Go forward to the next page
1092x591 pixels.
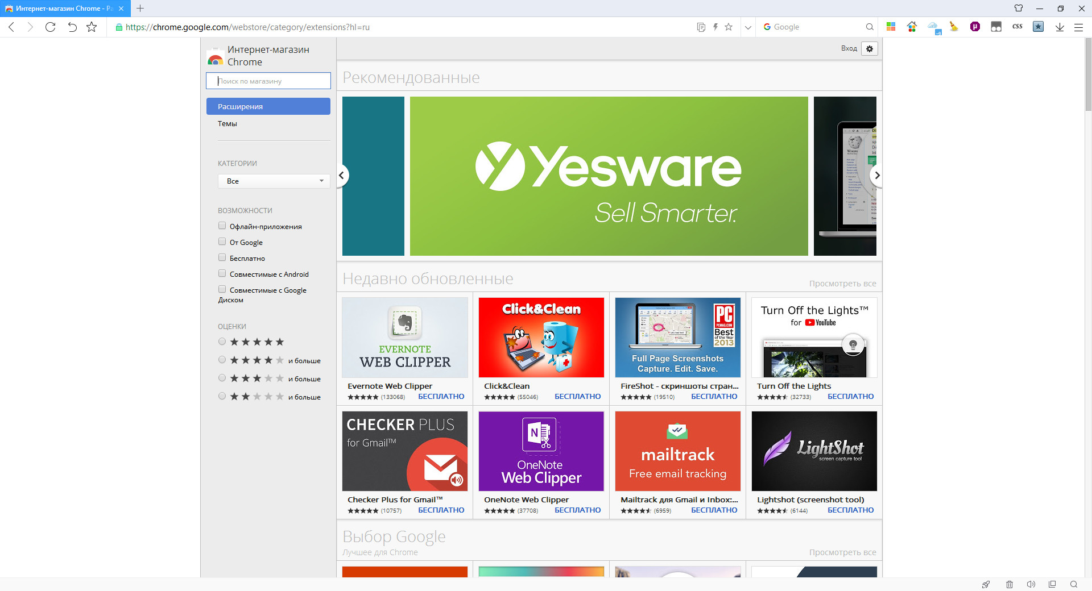coord(30,27)
